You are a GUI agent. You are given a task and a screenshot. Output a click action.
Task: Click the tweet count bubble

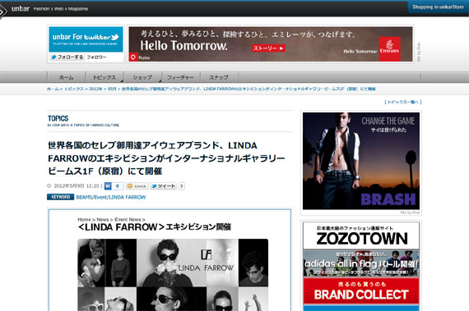click(x=181, y=186)
